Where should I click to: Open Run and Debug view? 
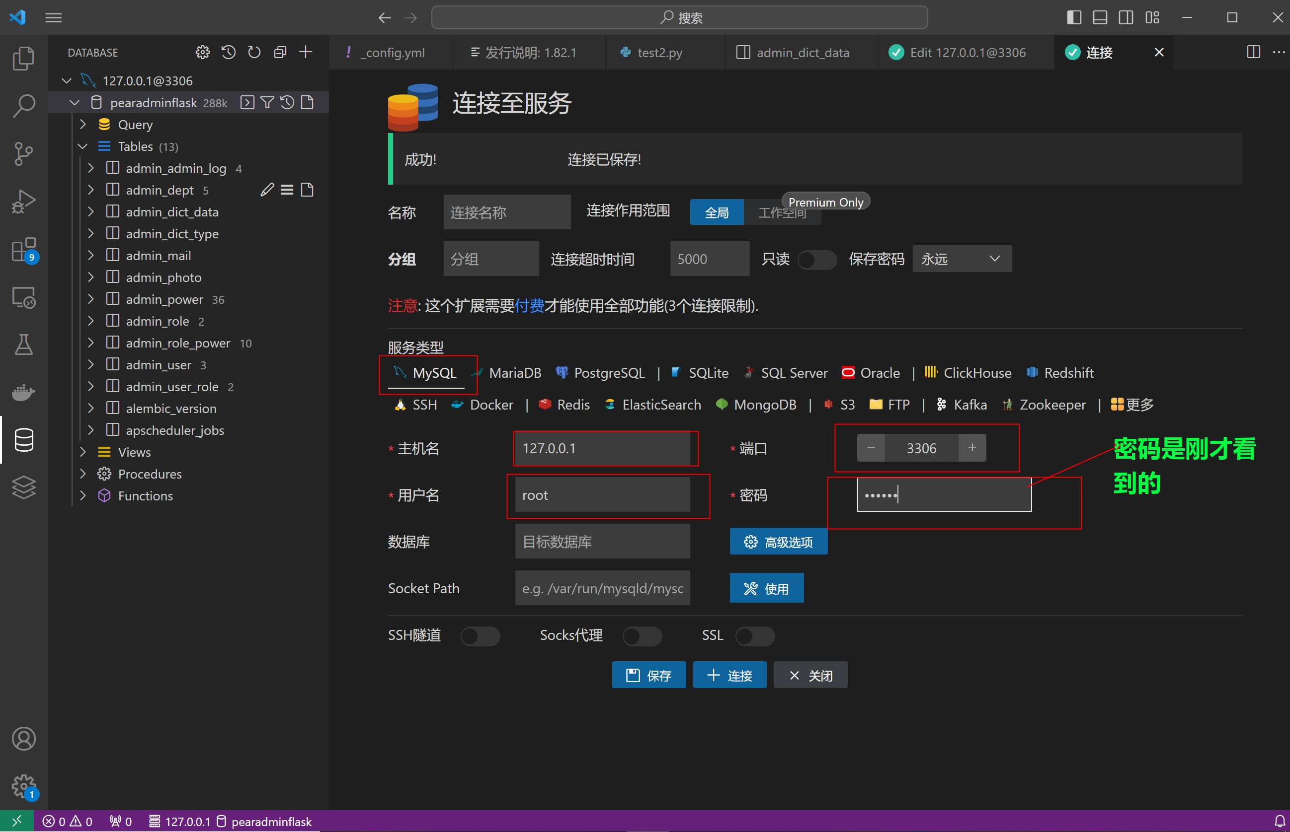(24, 202)
